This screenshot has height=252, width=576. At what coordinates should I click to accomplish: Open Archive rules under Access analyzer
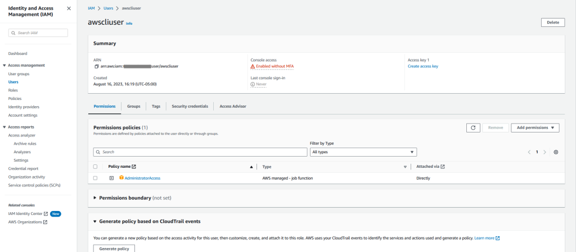coord(25,144)
